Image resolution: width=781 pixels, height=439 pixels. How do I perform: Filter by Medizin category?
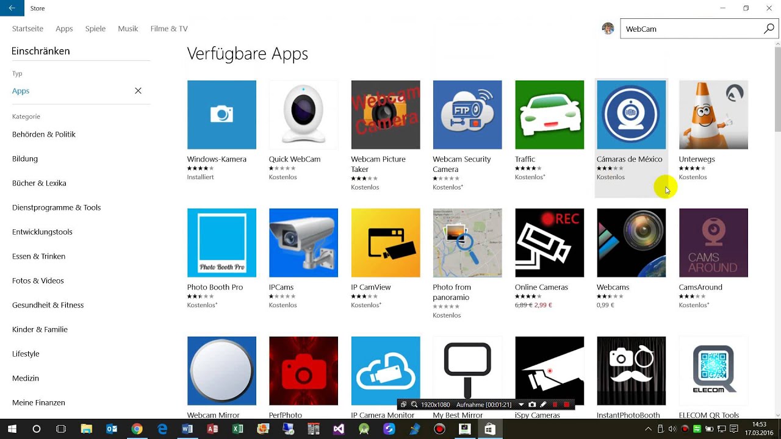point(26,378)
